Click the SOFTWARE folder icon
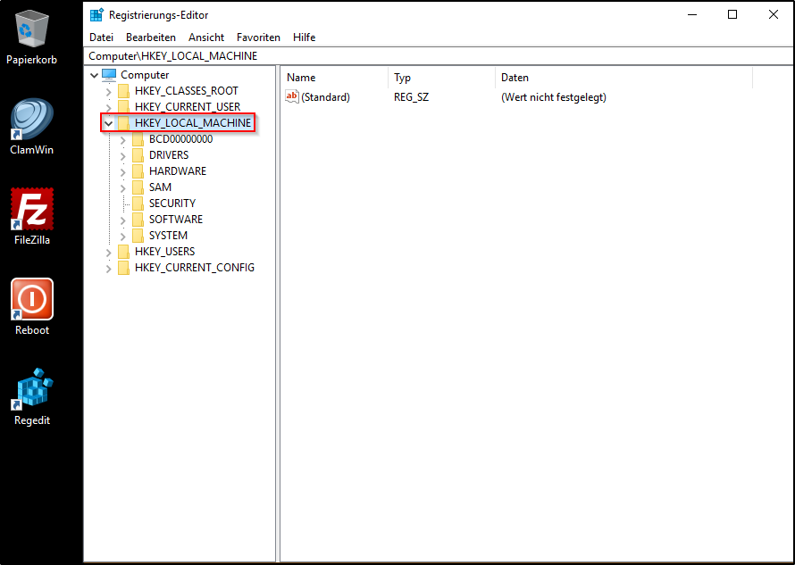The height and width of the screenshot is (565, 795). (x=138, y=220)
